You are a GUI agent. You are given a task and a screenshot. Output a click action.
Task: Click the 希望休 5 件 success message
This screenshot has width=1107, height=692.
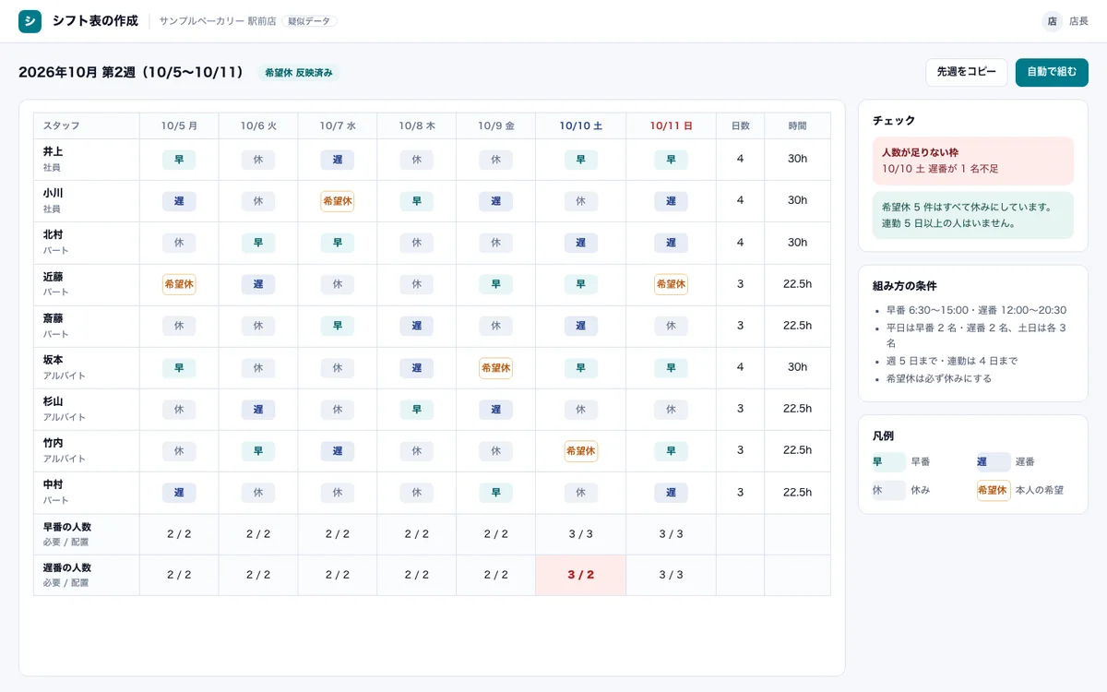pyautogui.click(x=973, y=215)
